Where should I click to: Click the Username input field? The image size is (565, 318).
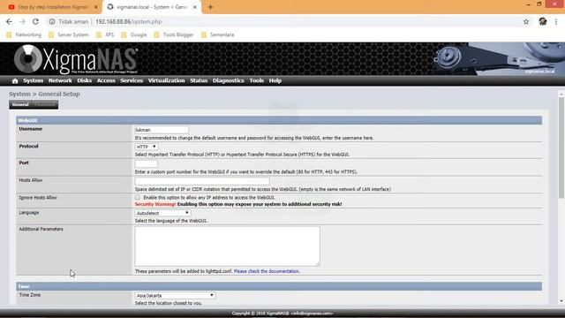point(162,130)
